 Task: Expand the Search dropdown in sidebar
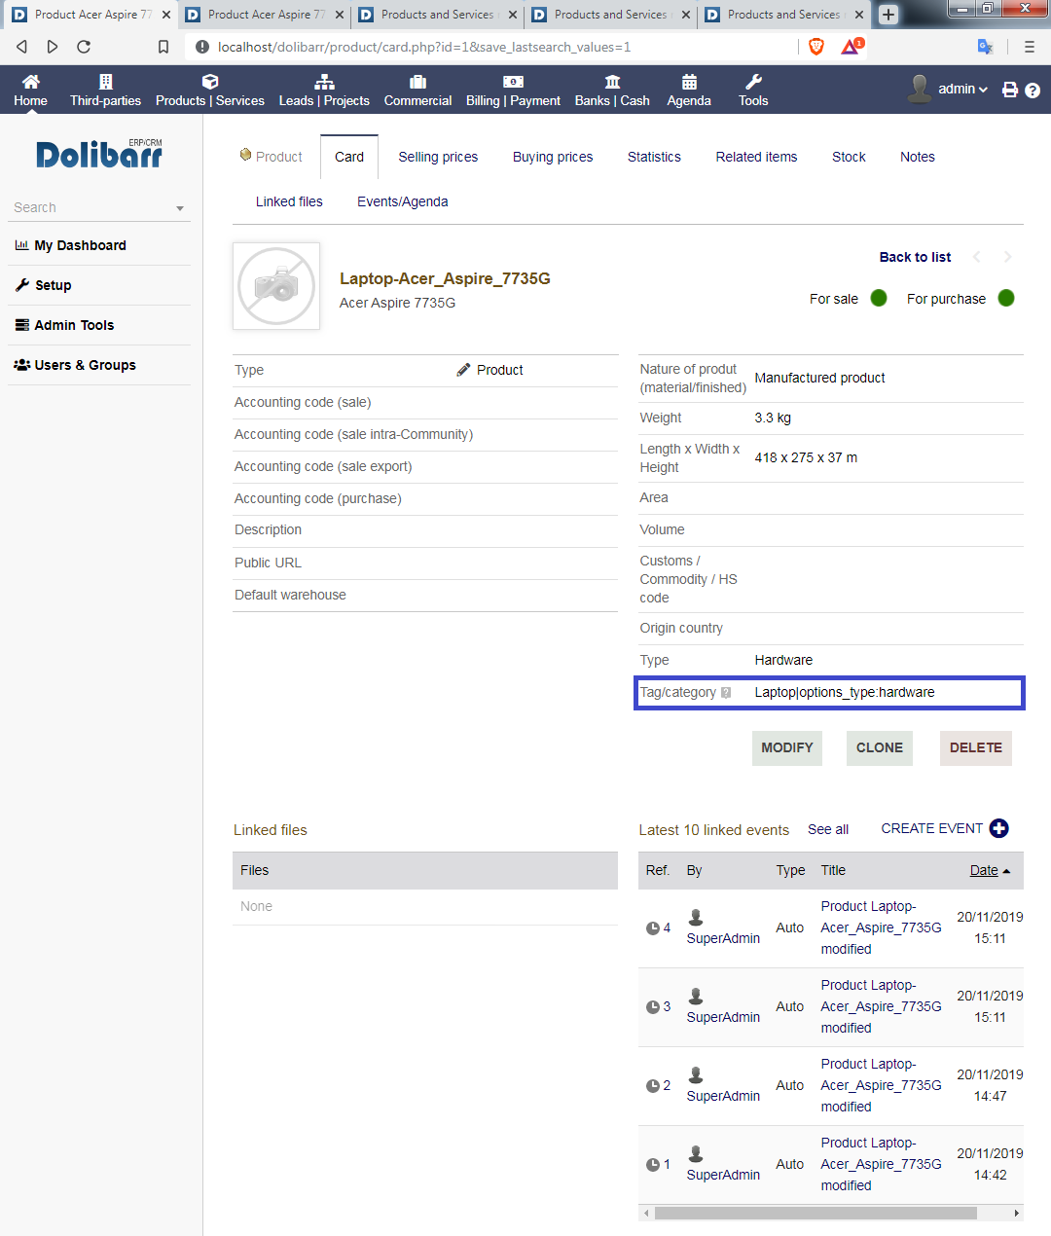180,208
